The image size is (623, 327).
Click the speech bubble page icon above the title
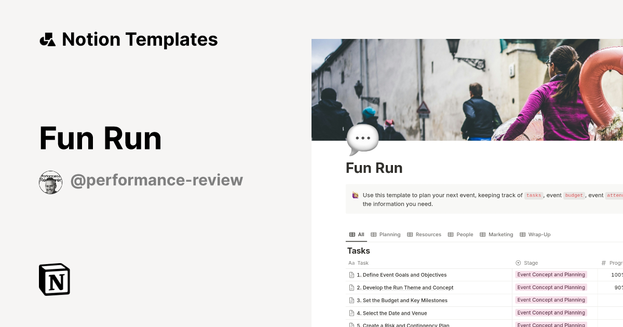(362, 138)
